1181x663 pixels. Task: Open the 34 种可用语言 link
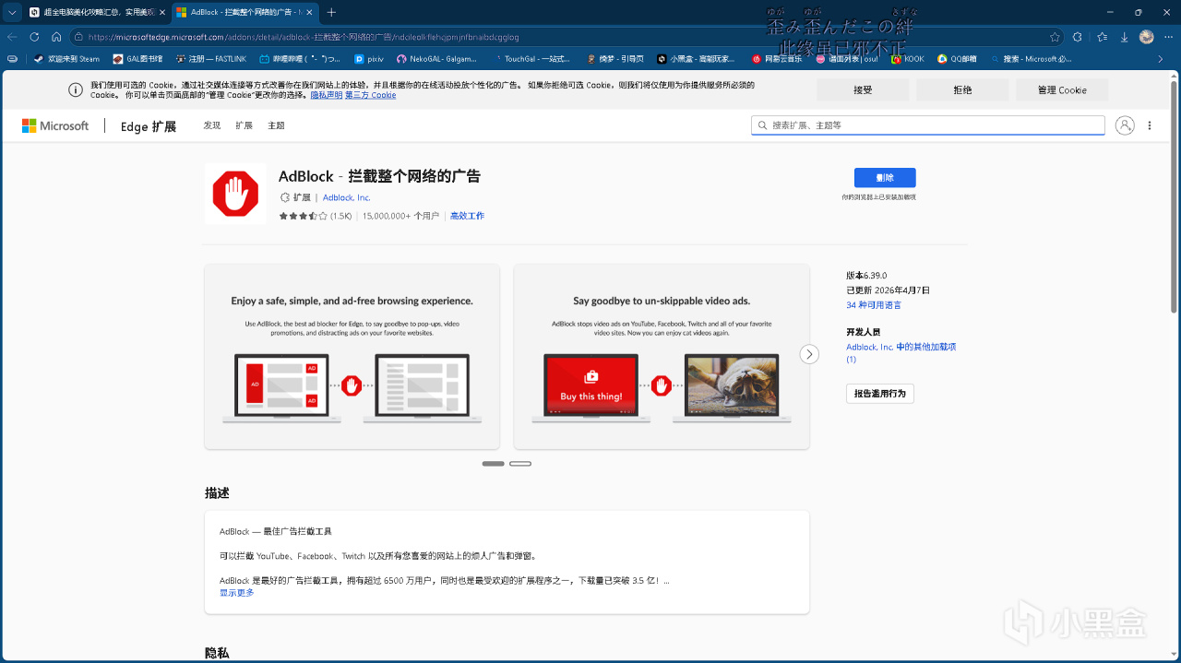874,305
